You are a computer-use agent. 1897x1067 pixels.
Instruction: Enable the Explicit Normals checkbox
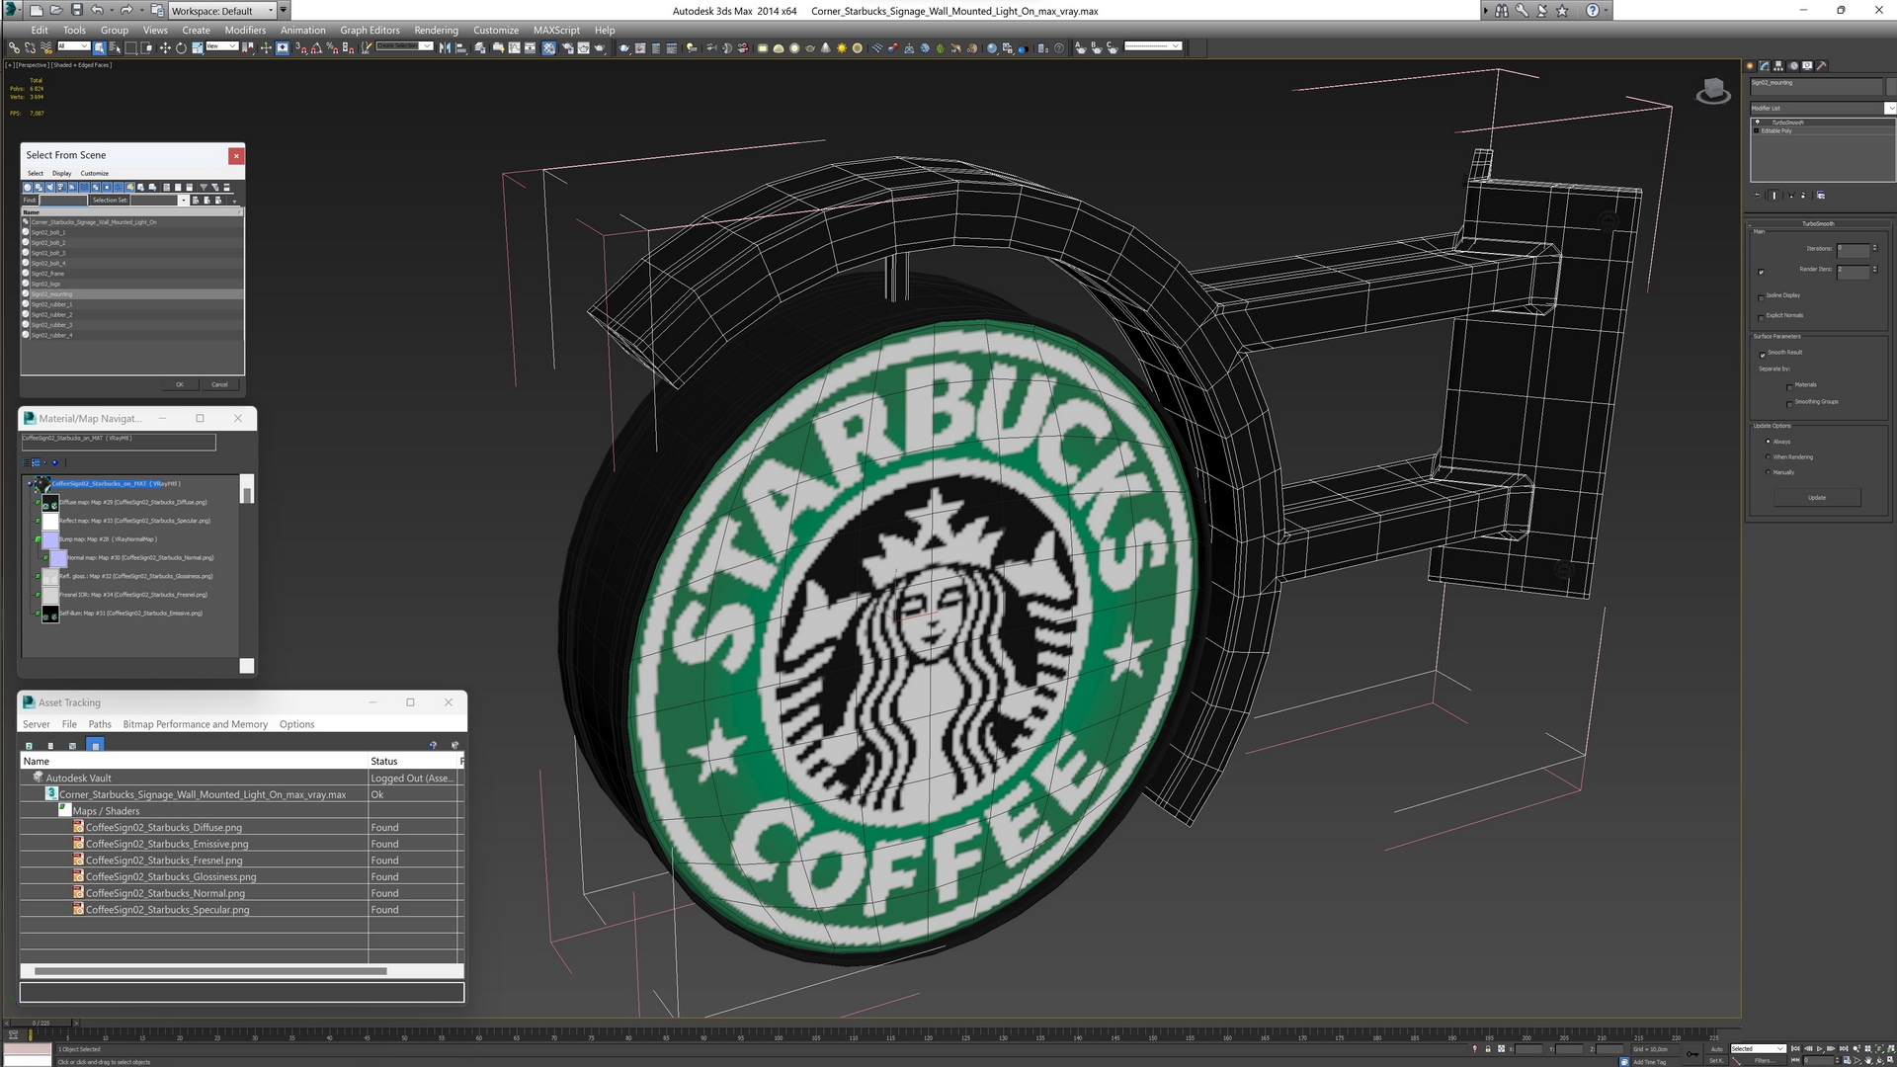point(1761,317)
